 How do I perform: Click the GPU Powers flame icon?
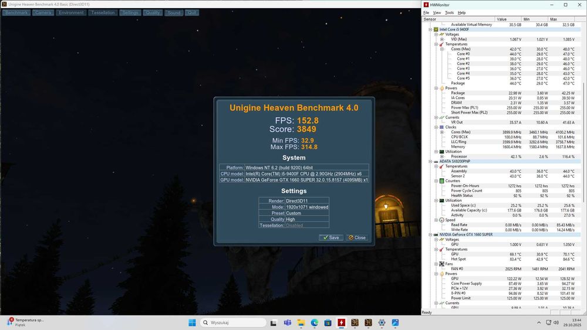pyautogui.click(x=442, y=274)
